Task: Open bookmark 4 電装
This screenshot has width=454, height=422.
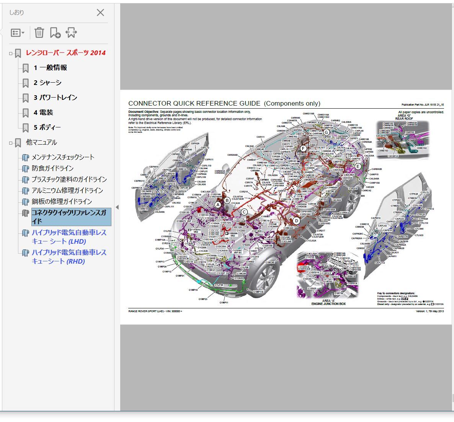Action: point(43,112)
